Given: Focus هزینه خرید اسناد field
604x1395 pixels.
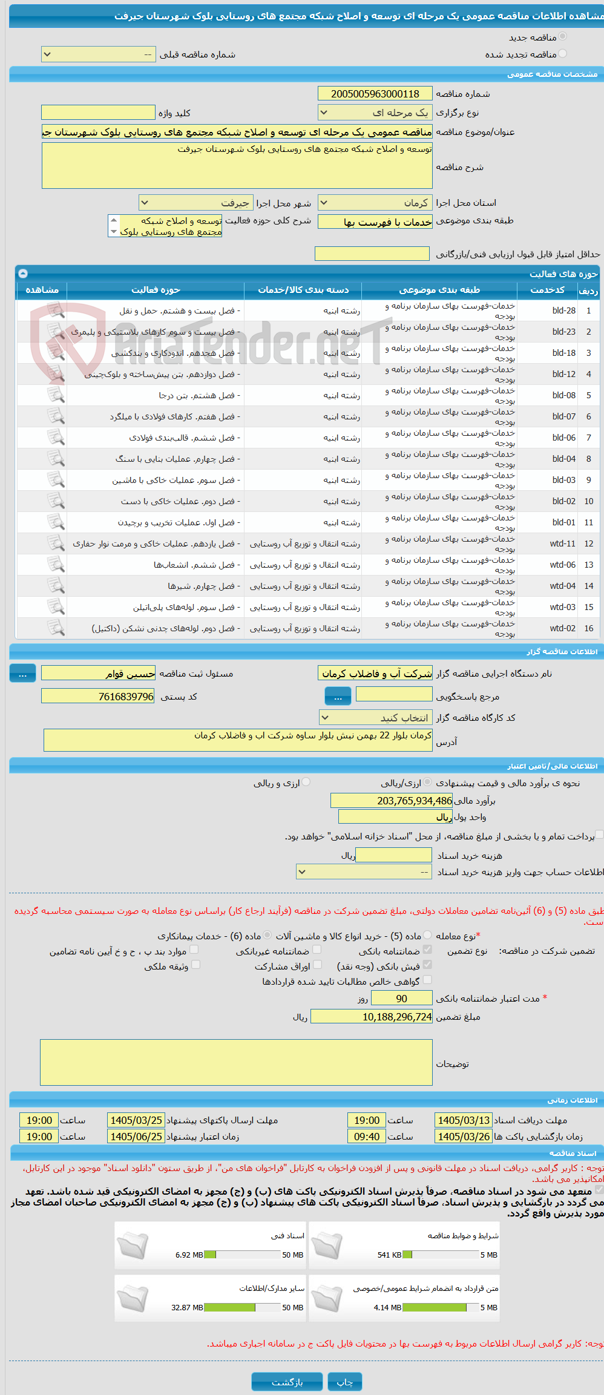Looking at the screenshot, I should click(394, 855).
